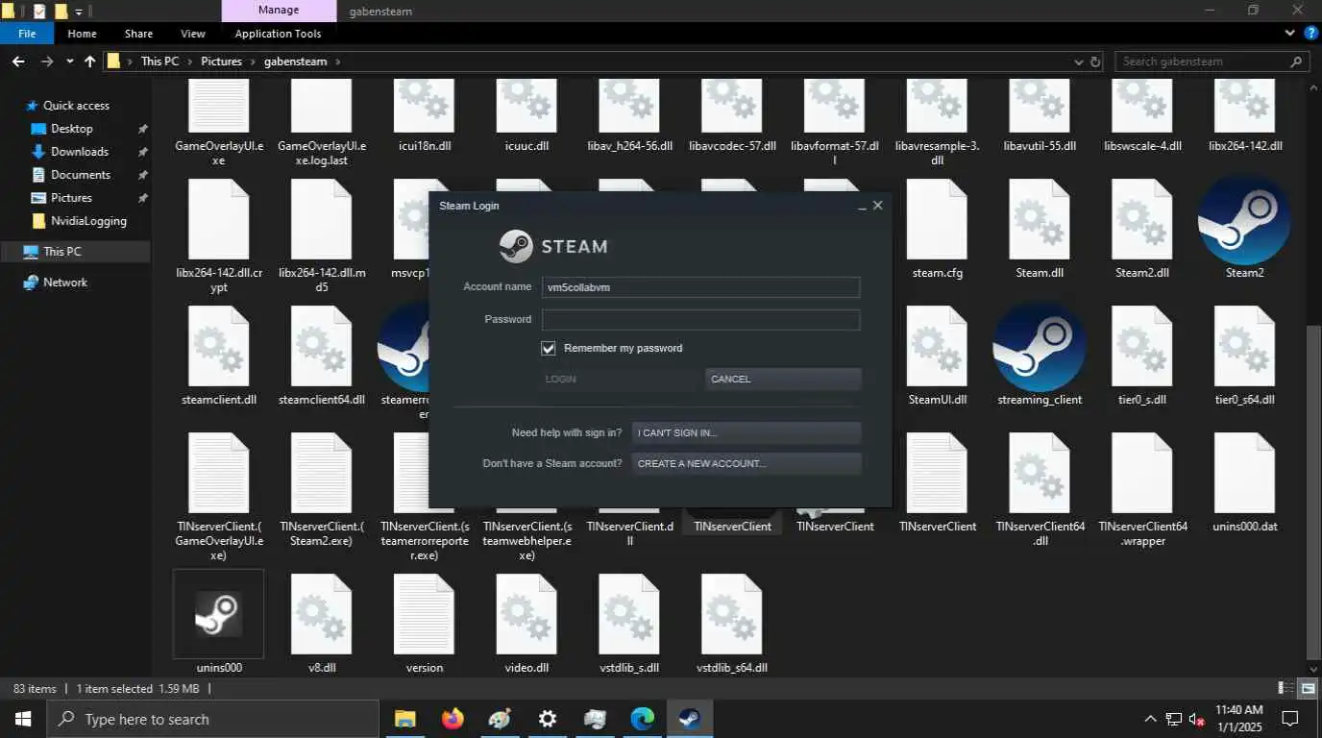Image resolution: width=1322 pixels, height=738 pixels.
Task: Select the tier0_s64.dll file icon
Action: click(x=1244, y=347)
